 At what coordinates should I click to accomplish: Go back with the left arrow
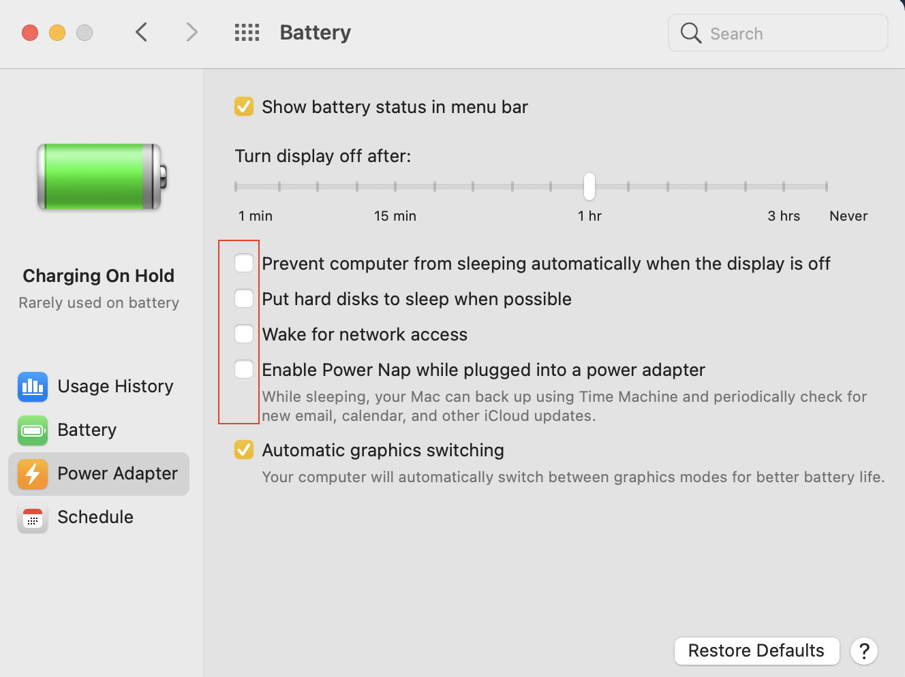(142, 32)
